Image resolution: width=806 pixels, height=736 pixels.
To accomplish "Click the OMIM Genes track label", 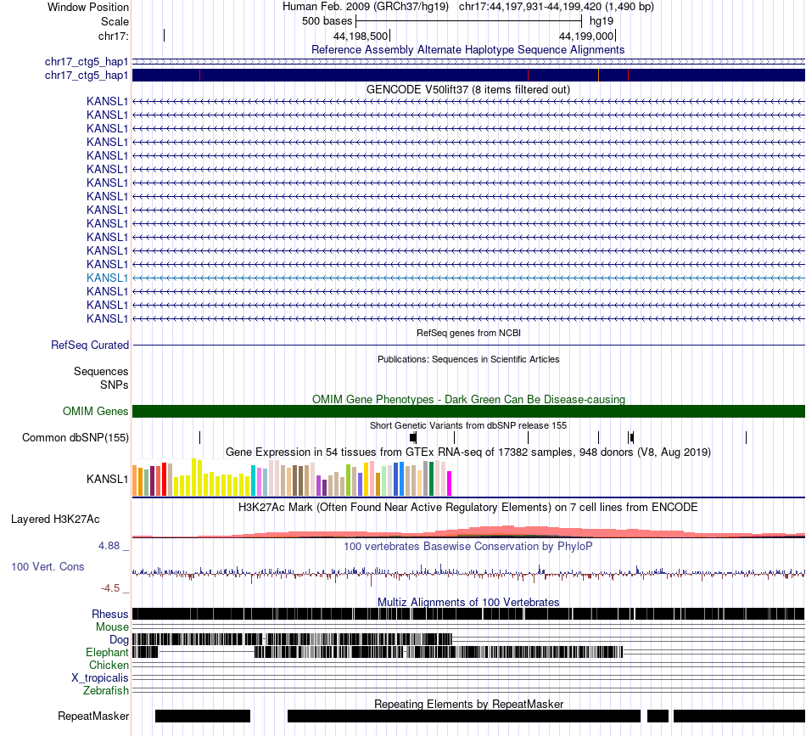I will [x=95, y=412].
